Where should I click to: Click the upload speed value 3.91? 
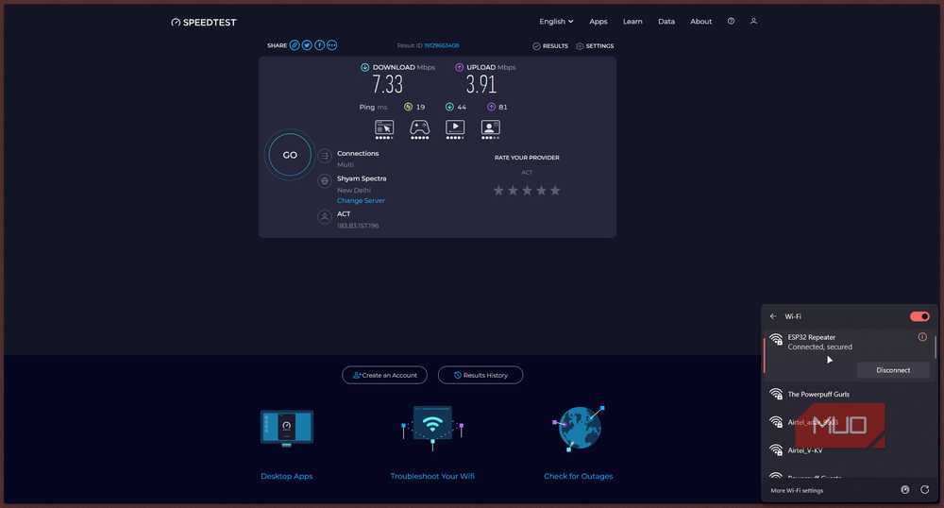(x=481, y=84)
